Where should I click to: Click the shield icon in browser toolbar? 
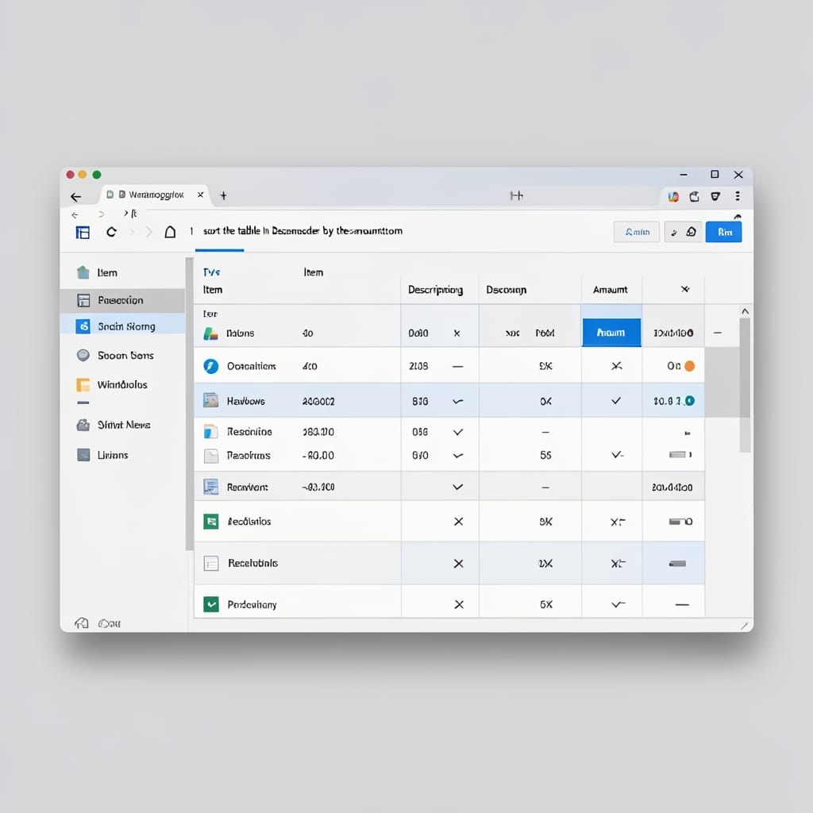[715, 196]
